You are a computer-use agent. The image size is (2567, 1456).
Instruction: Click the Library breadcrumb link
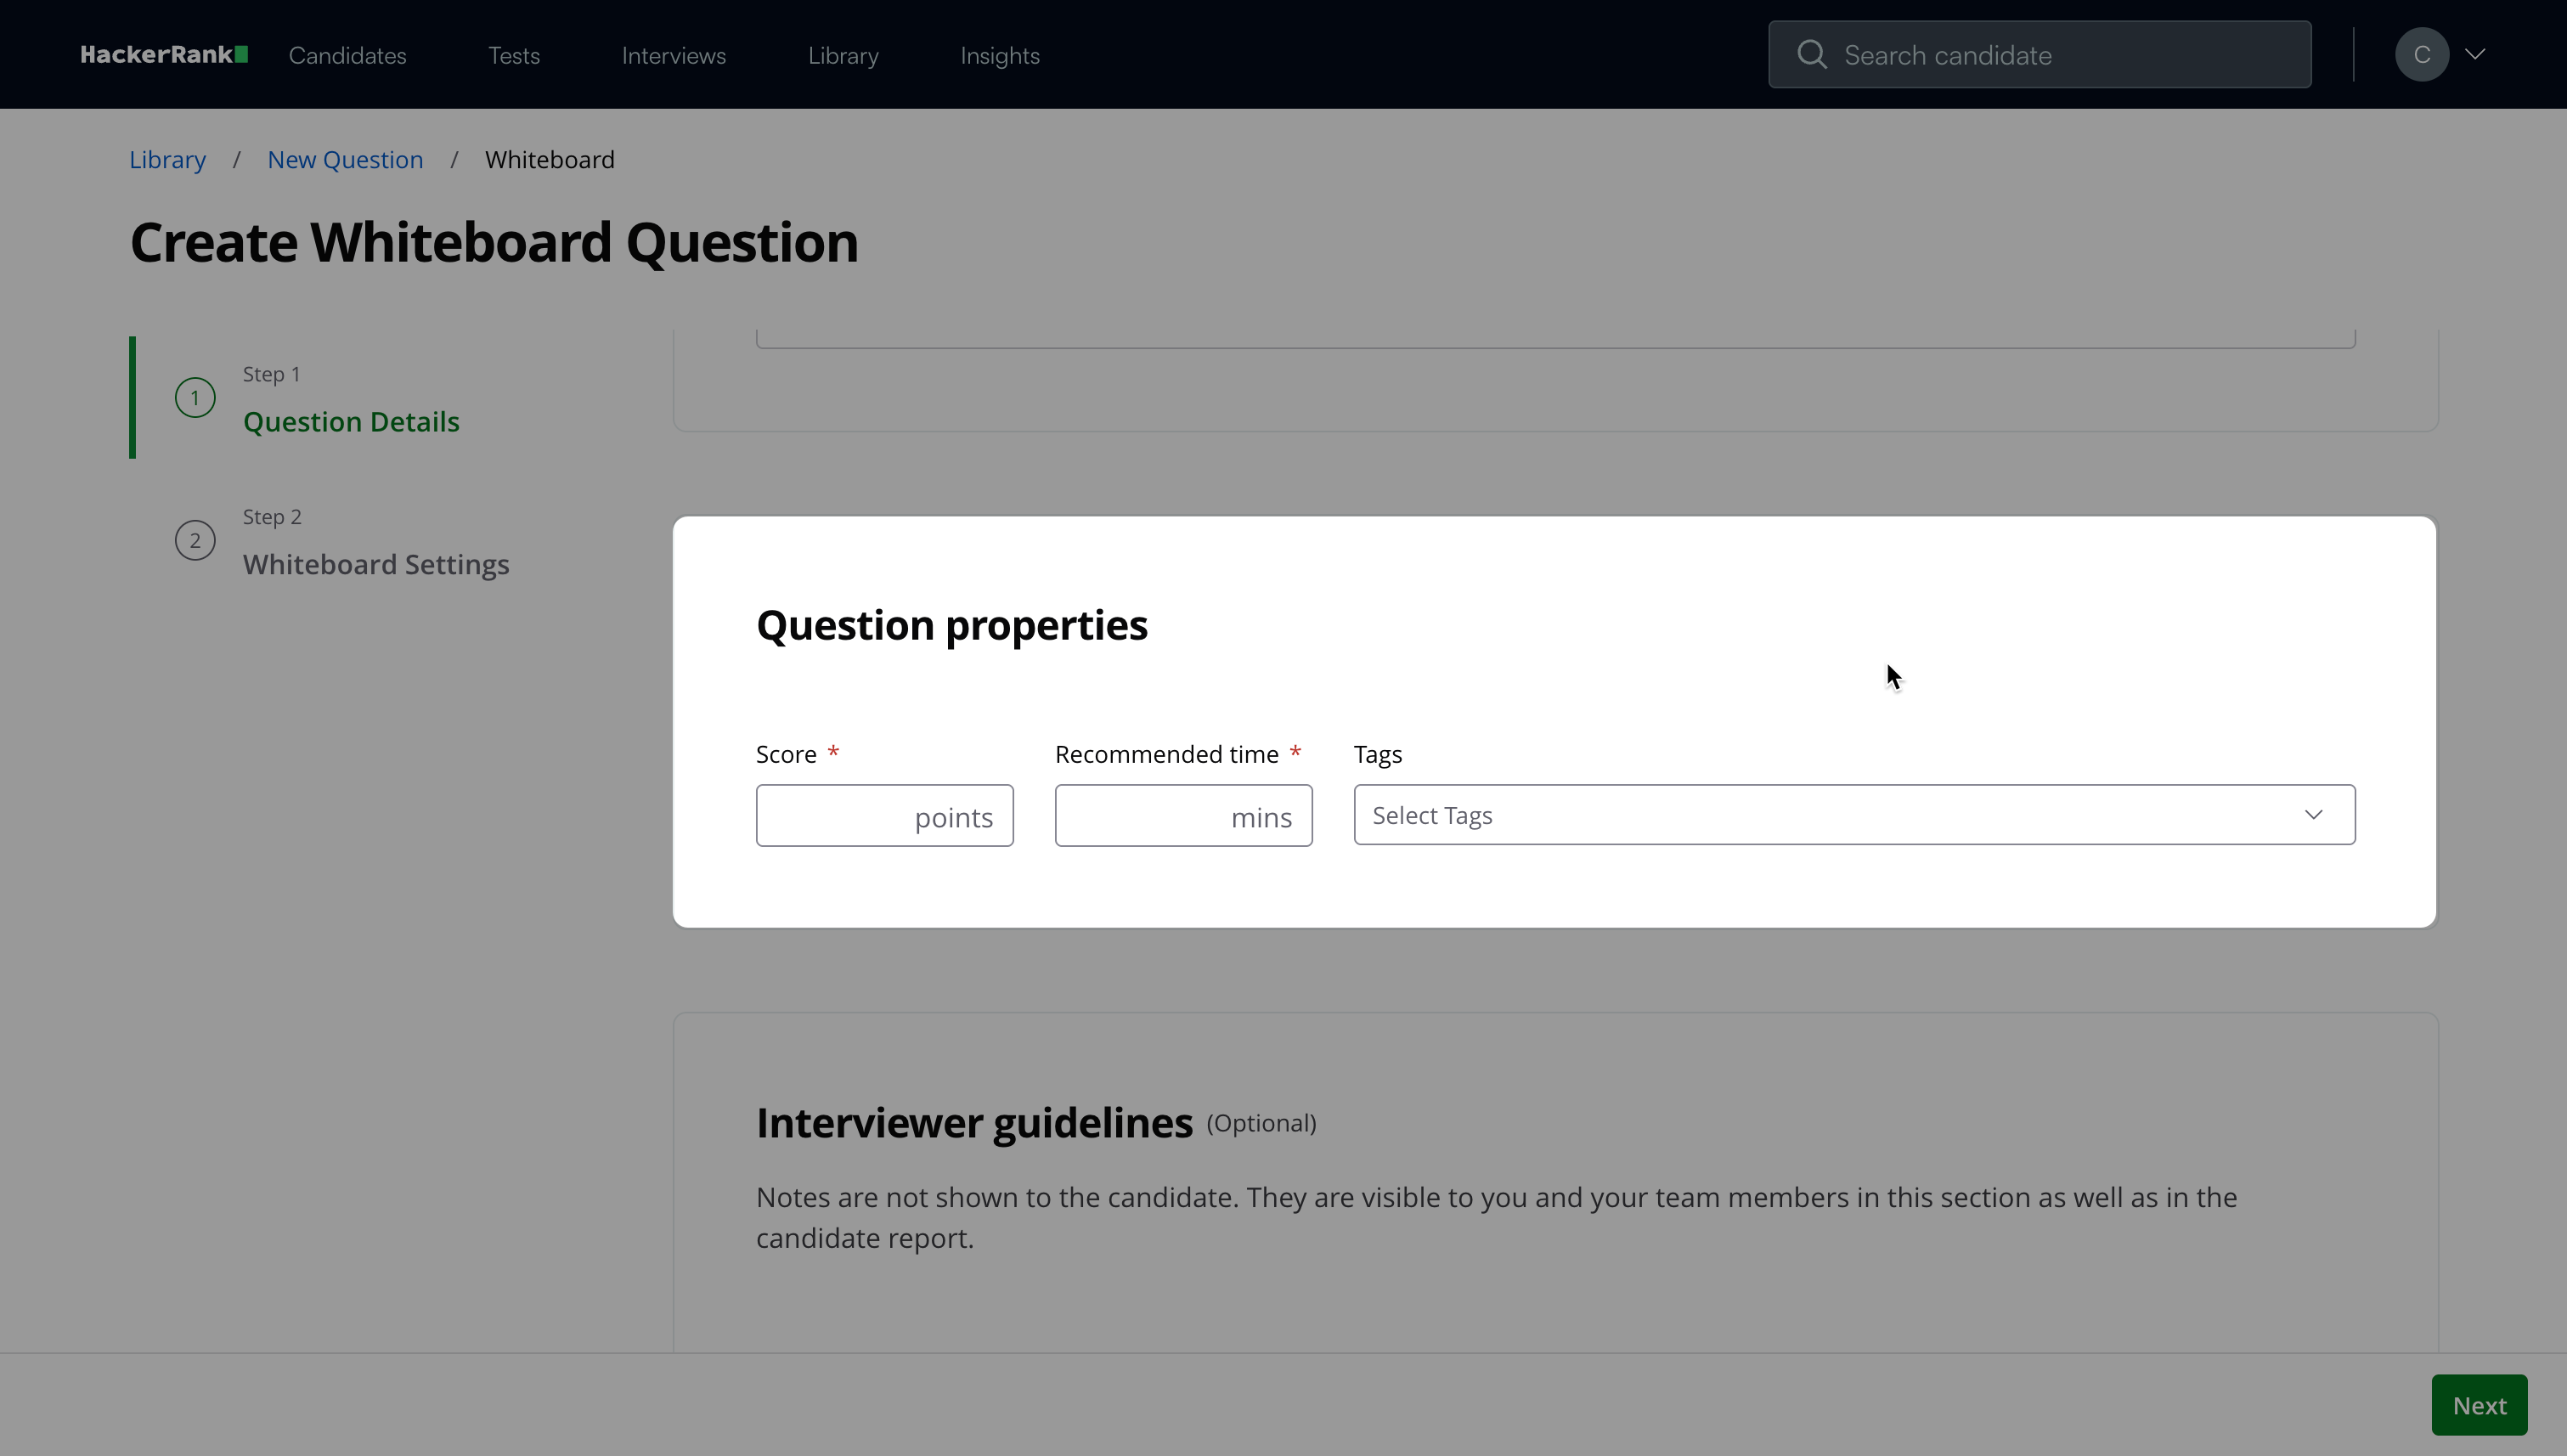pyautogui.click(x=167, y=160)
